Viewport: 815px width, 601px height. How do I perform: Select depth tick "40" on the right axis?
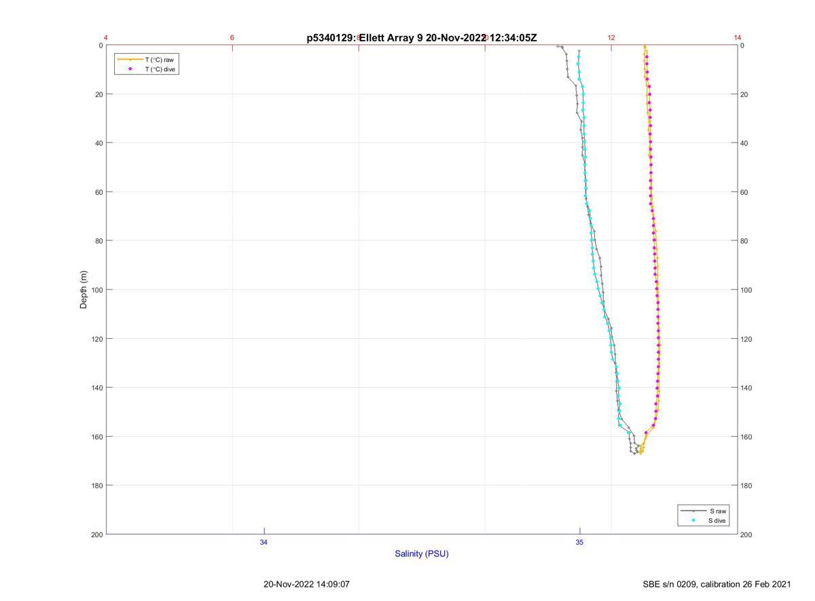(x=745, y=143)
